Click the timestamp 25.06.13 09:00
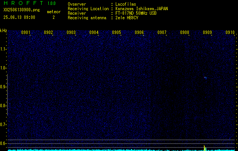The width and height of the screenshot is (238, 151). 19,17
